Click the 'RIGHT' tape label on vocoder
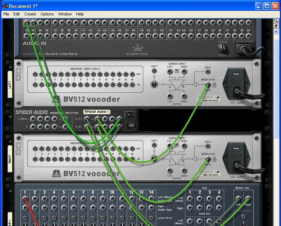Viewport: 281px width, 226px height. pyautogui.click(x=10, y=159)
